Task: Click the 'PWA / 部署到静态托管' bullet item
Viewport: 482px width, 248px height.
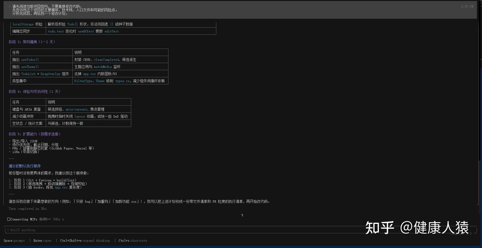Action: pos(53,148)
